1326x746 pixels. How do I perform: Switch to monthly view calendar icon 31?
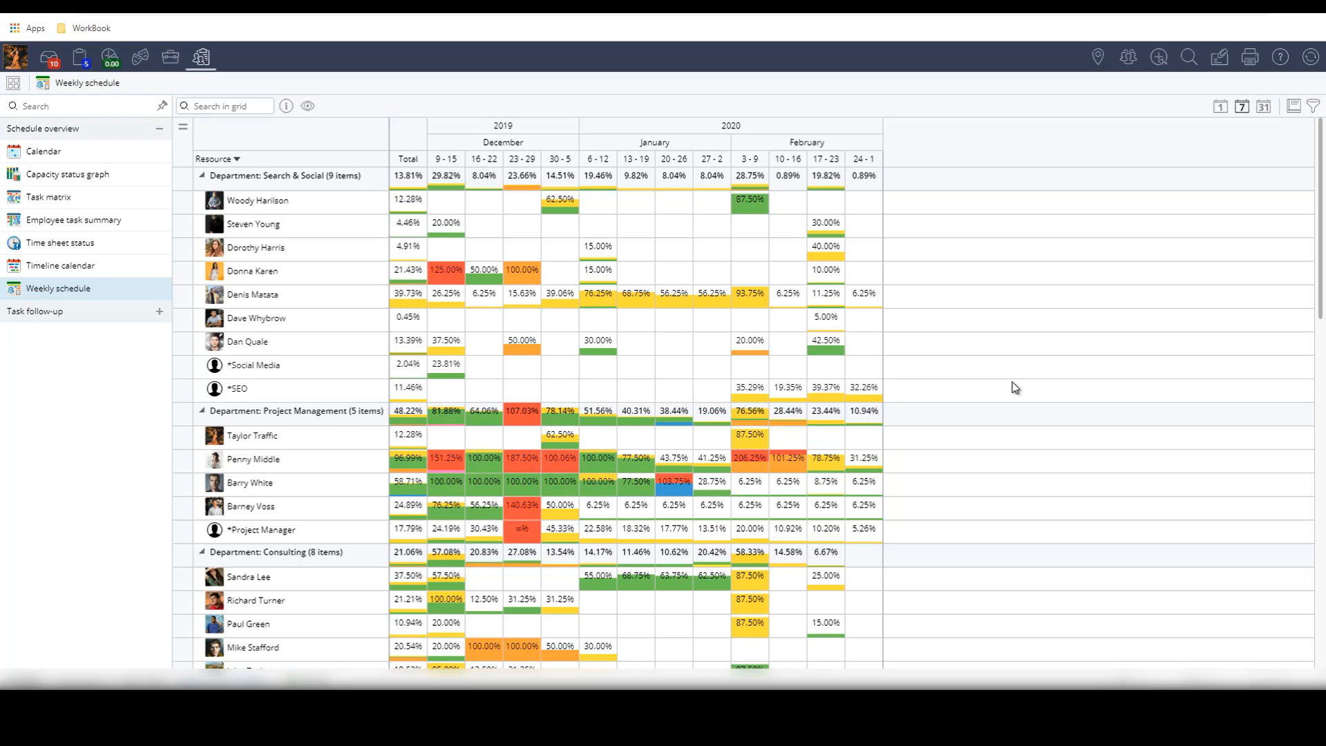1263,106
